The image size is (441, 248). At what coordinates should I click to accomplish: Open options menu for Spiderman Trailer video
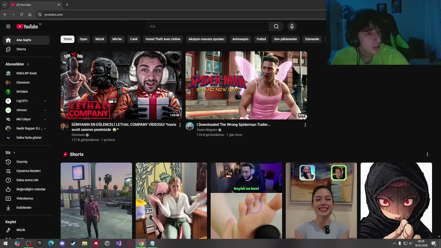point(305,125)
